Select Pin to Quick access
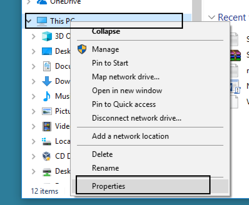Image resolution: width=249 pixels, height=205 pixels. (x=124, y=104)
